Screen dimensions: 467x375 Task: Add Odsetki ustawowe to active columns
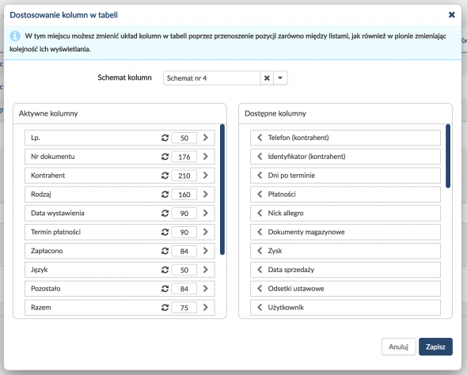[x=260, y=289]
